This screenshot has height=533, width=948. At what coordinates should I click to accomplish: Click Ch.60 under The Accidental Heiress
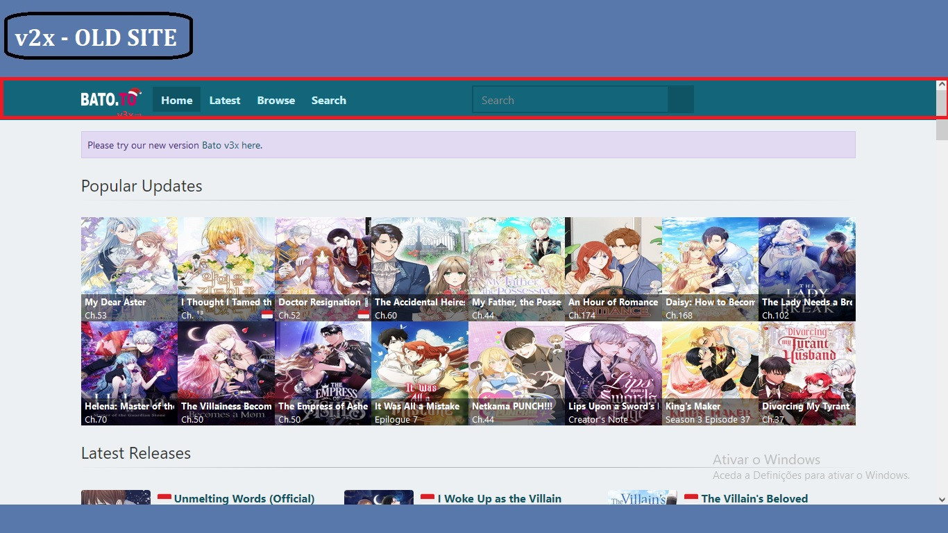click(386, 315)
